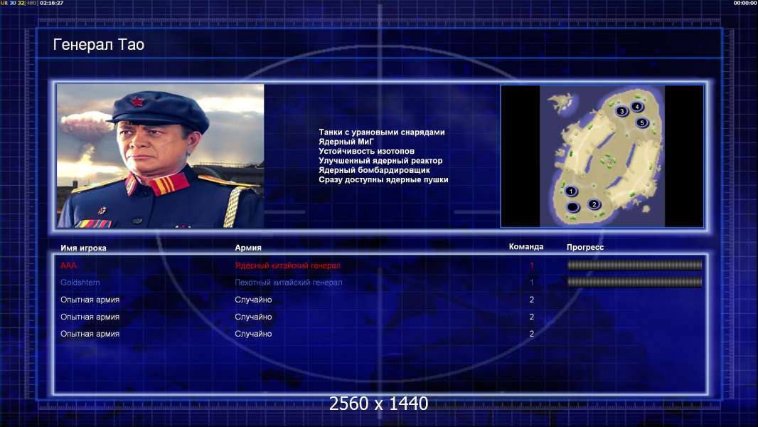Select start position 2 on the map
The height and width of the screenshot is (427, 758).
[594, 204]
